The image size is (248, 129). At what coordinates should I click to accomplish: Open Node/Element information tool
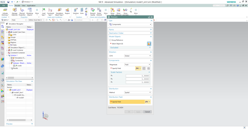(99, 10)
